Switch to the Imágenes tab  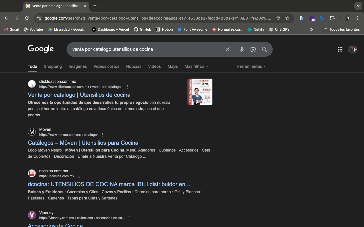click(x=78, y=66)
